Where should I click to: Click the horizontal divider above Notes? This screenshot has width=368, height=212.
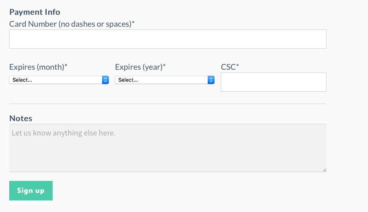(168, 104)
